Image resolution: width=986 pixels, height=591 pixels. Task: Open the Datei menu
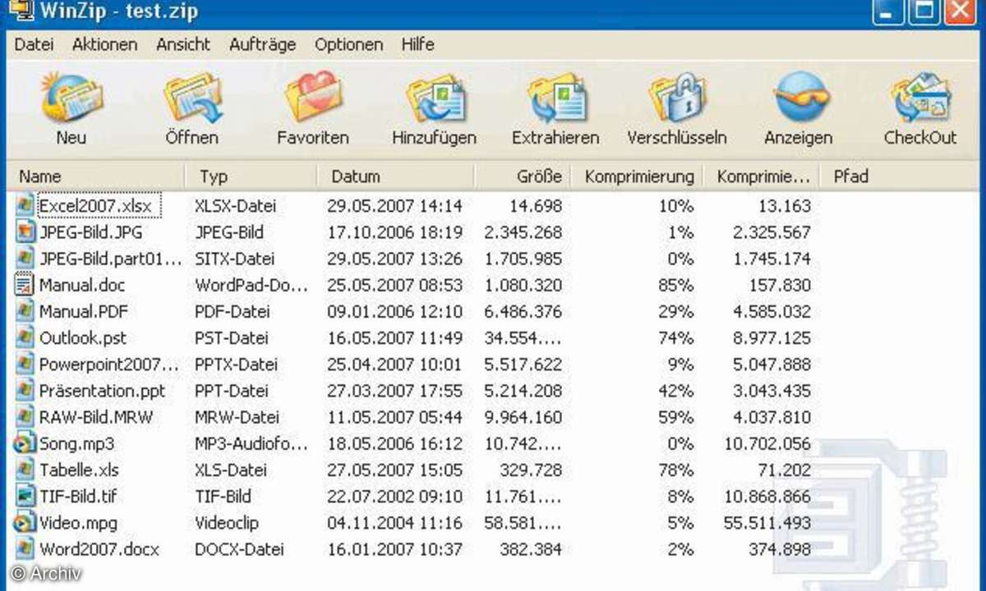(34, 44)
